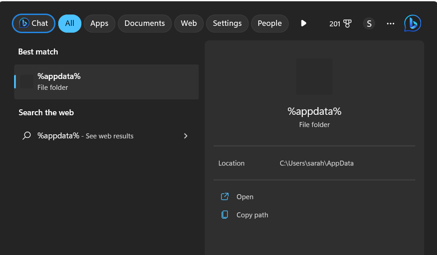Click the large folder thumbnail in preview pane

(x=314, y=77)
